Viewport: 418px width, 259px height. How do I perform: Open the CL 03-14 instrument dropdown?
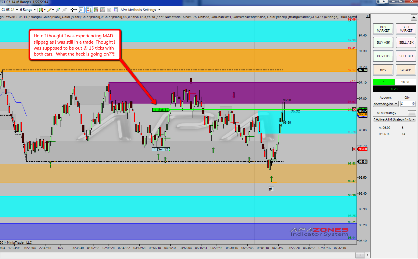pos(9,10)
